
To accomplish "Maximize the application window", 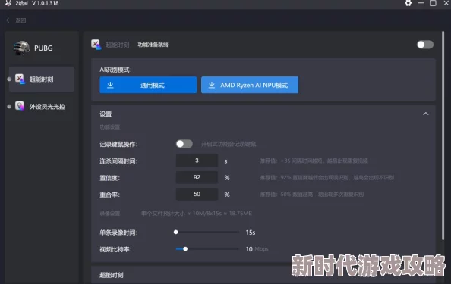I will coord(434,3).
